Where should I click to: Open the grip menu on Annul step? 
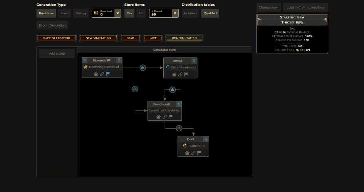[194, 61]
